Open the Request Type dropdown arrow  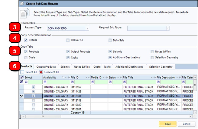tap(87, 28)
